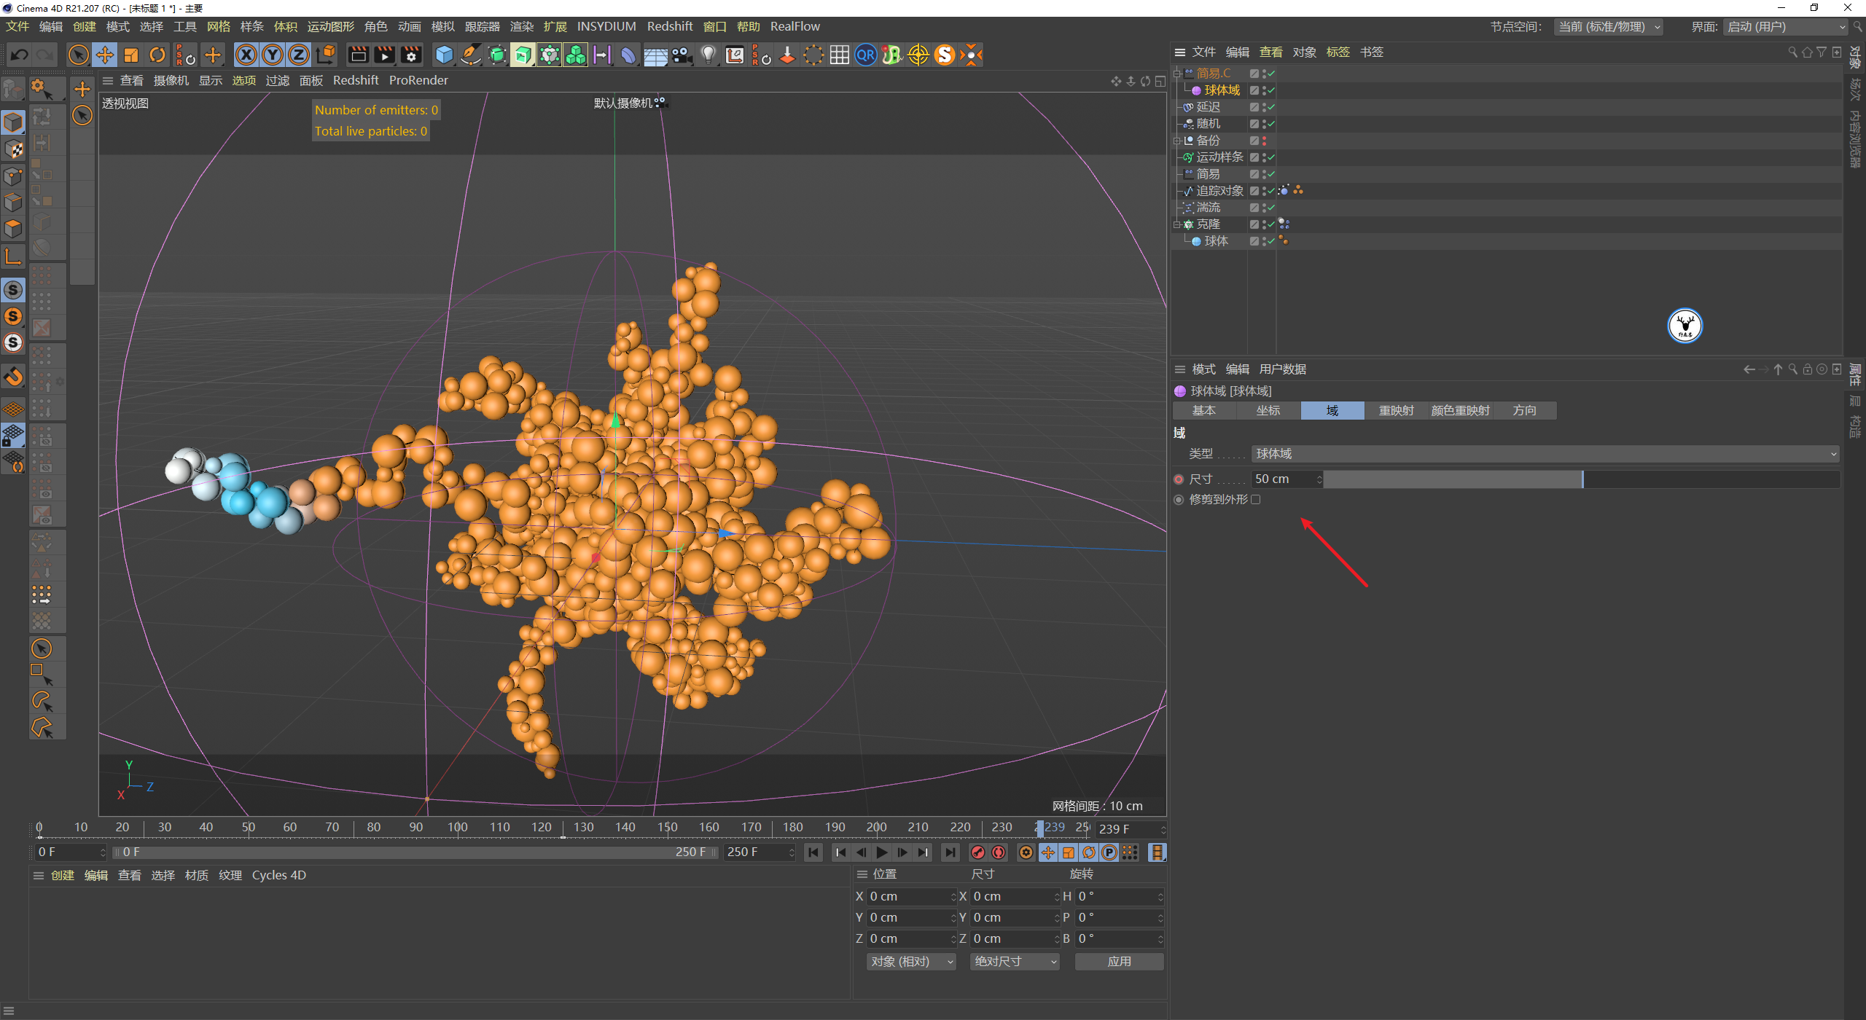Image resolution: width=1866 pixels, height=1020 pixels.
Task: Click the Undo arrow icon
Action: [x=20, y=55]
